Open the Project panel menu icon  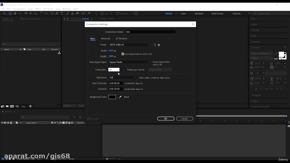click(x=12, y=19)
